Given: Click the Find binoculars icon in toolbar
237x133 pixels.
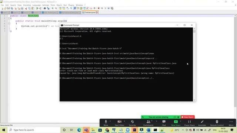Looking at the screenshot, I should point(45,8).
